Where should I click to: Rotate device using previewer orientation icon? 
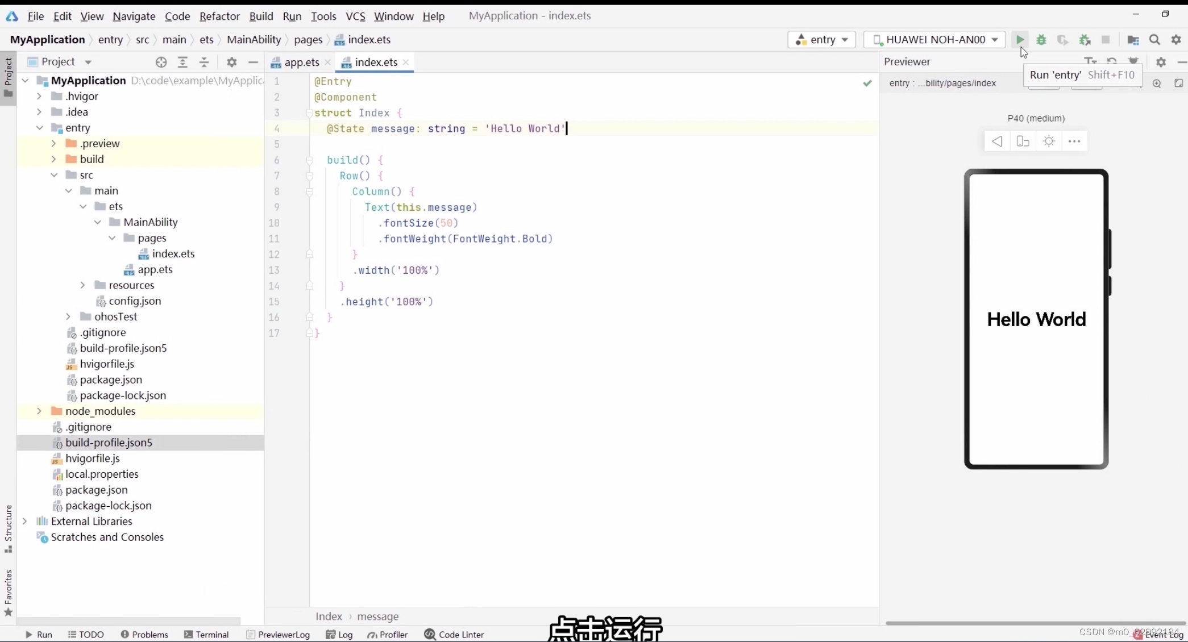point(1023,141)
